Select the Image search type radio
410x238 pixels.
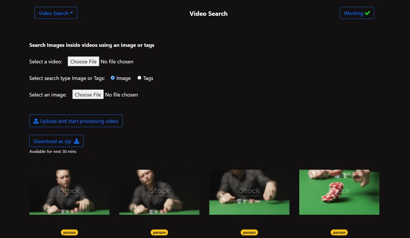pyautogui.click(x=113, y=78)
